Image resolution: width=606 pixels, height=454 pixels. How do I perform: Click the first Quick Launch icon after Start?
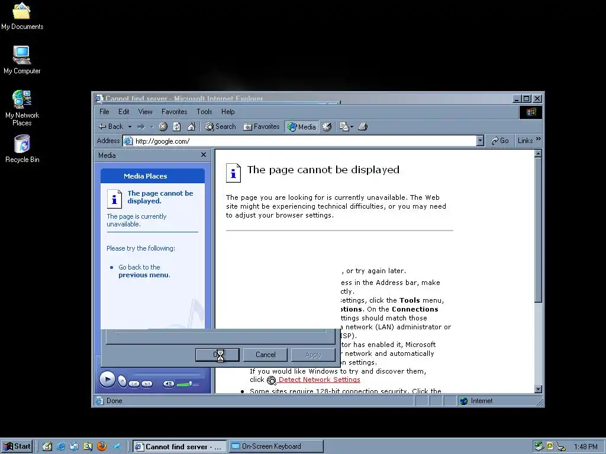click(47, 447)
